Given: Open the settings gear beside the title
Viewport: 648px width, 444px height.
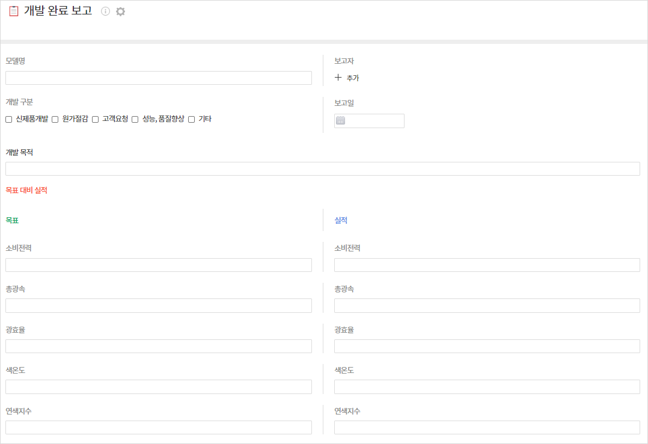Looking at the screenshot, I should click(120, 11).
